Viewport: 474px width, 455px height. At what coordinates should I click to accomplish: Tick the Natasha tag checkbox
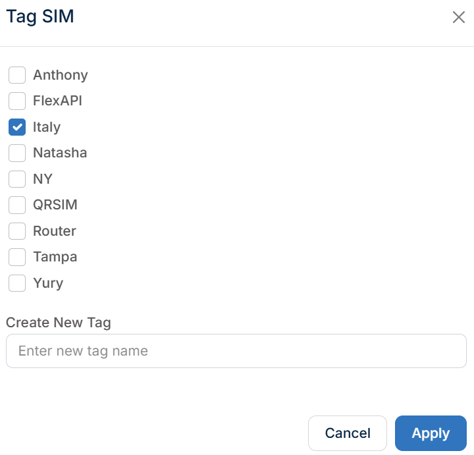click(17, 153)
